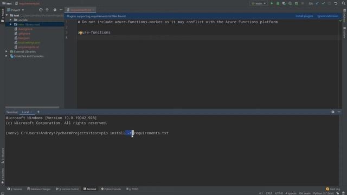The width and height of the screenshot is (347, 195).
Task: Open Favorites tool window star icon
Action: (x=2, y=183)
